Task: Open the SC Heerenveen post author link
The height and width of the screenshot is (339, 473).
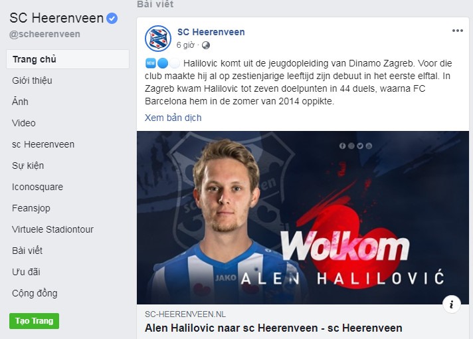Action: [x=211, y=32]
